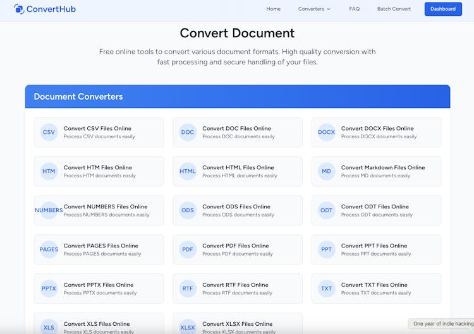Screen dimensions: 474x334
Task: Click the ConvertHub logo icon
Action: point(19,9)
